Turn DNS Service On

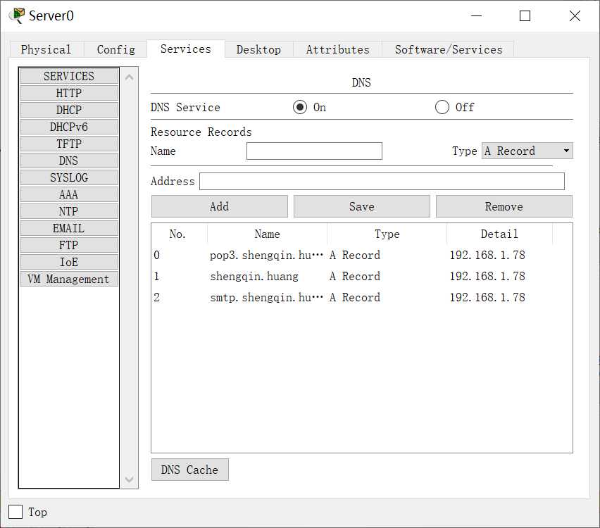300,107
